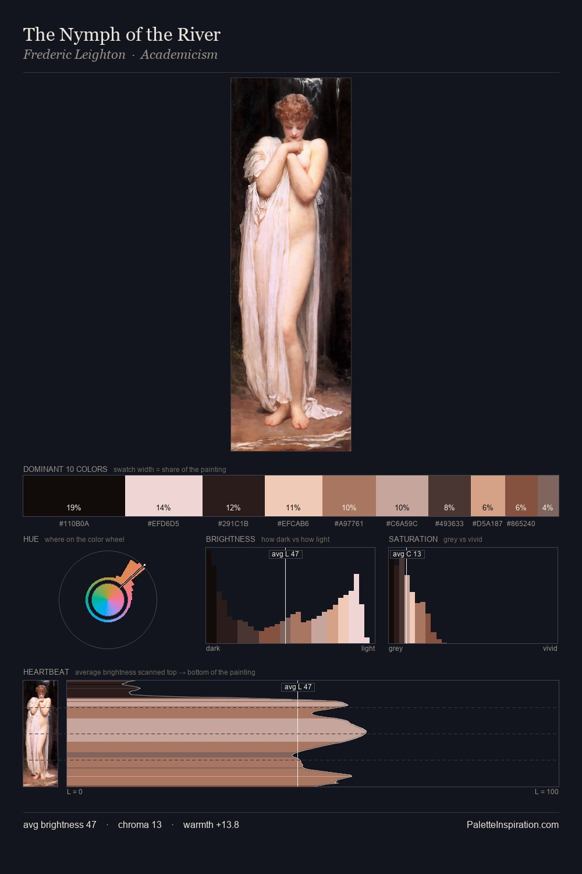Click the '#EFD6D5' hex code text

coord(164,524)
